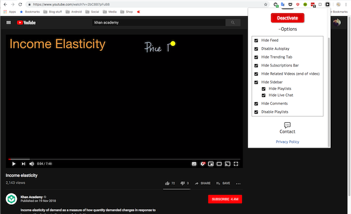Viewport: 351px width, 214px height.
Task: Uncheck Hide Comments checkbox
Action: click(256, 104)
